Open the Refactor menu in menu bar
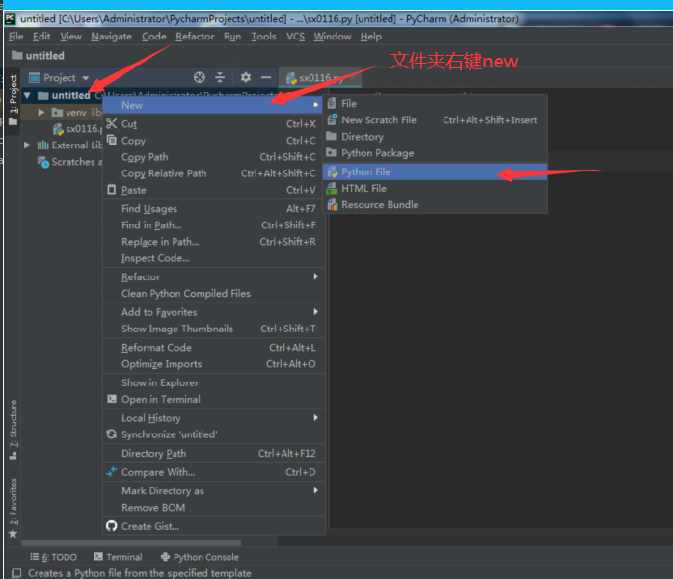673x579 pixels. click(x=195, y=37)
